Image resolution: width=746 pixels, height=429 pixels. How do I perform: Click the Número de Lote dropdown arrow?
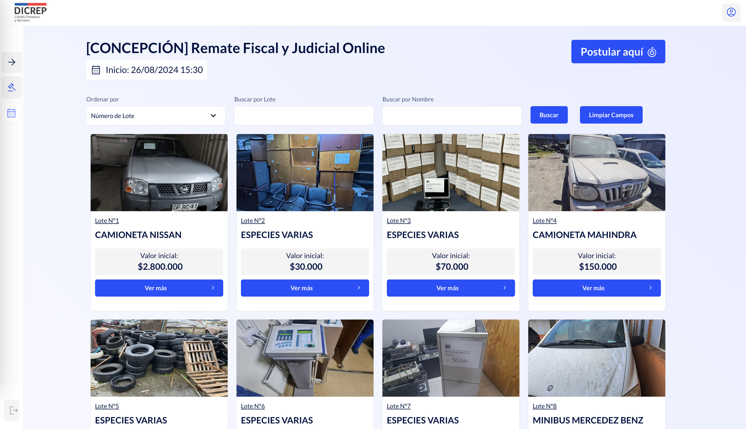[x=213, y=116]
